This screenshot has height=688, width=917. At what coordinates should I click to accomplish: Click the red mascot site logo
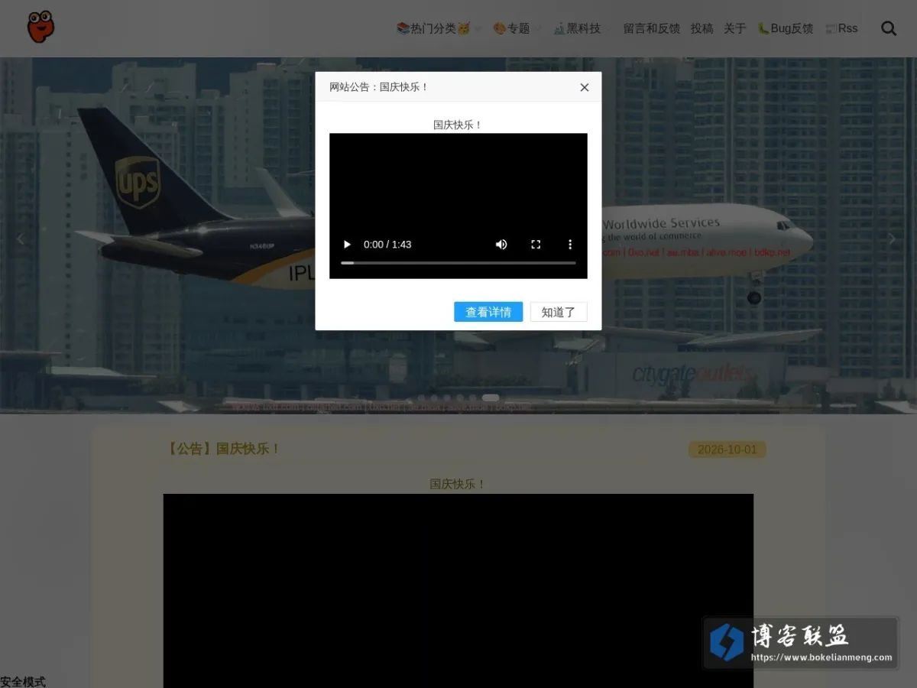[x=41, y=27]
